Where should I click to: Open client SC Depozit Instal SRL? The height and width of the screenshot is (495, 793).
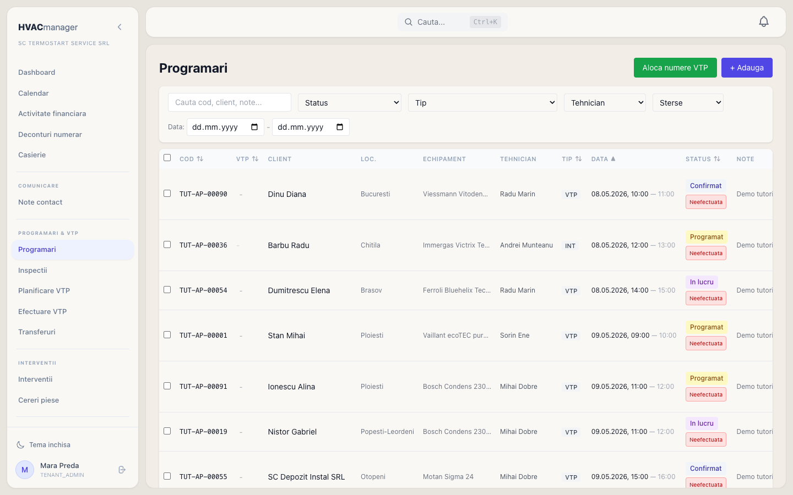coord(306,477)
